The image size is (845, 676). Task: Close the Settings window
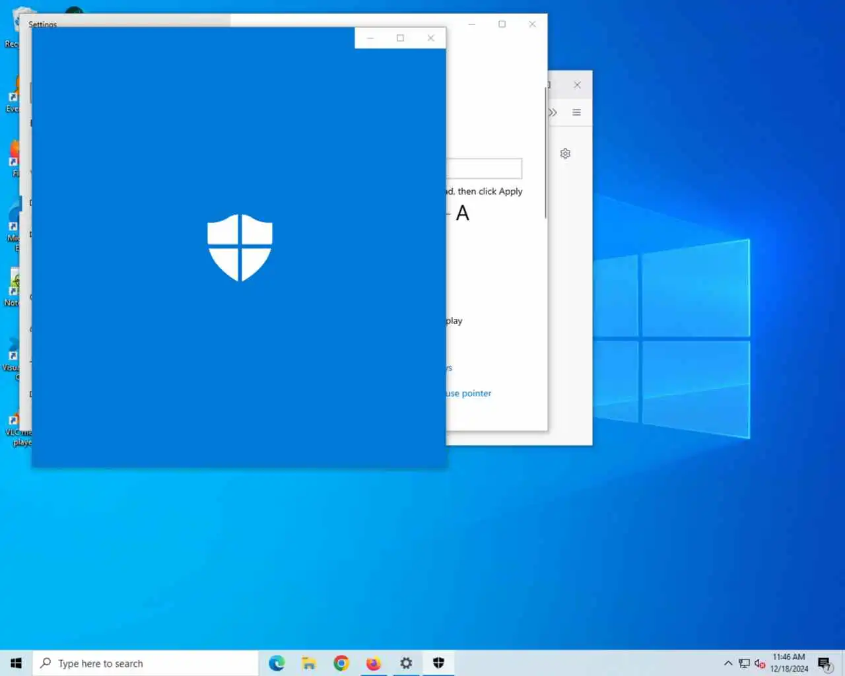pyautogui.click(x=532, y=24)
